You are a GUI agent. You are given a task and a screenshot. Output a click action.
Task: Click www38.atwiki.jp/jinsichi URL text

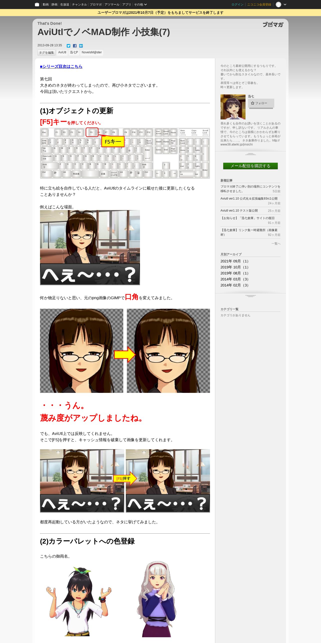point(236,144)
